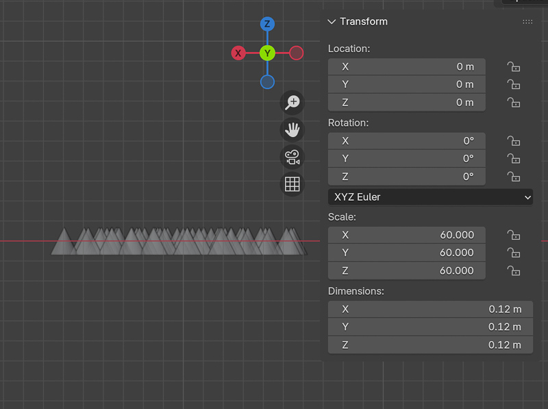Click the zoom magnifier viewport icon
Viewport: 548px width, 409px height.
(x=292, y=103)
